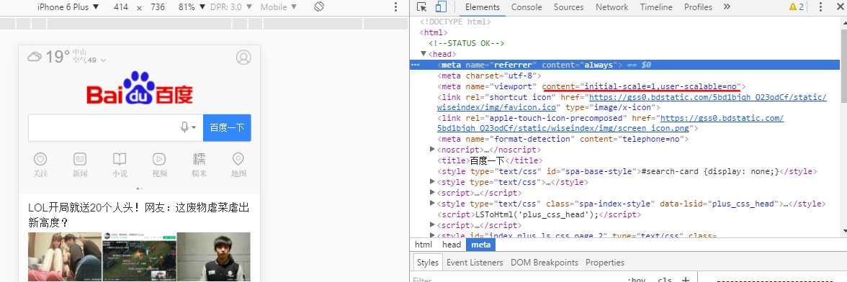Expand the noscript element node
Screen dimensions: 847x282
click(x=432, y=150)
